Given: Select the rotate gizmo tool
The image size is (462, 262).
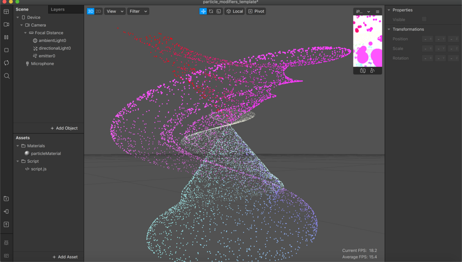Looking at the screenshot, I should (x=211, y=11).
